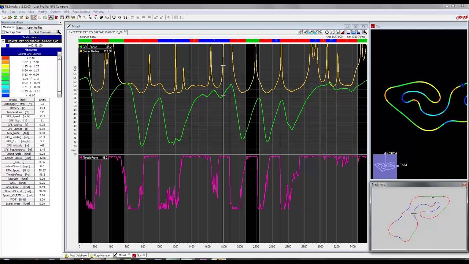This screenshot has width=469, height=264.
Task: Select the Corner Radius channel row
Action: [x=25, y=158]
